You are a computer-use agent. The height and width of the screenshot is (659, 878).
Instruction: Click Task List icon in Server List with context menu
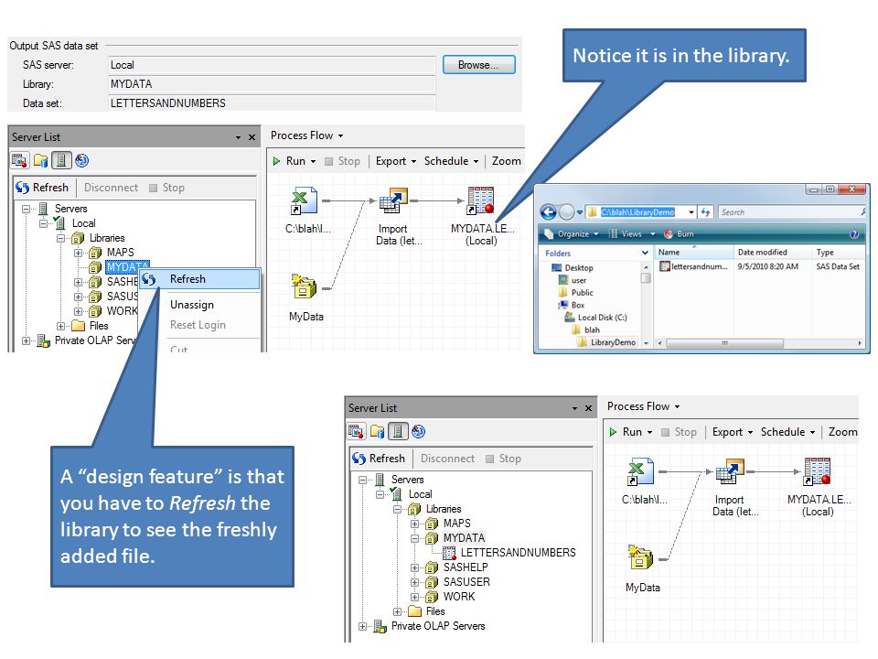click(19, 161)
